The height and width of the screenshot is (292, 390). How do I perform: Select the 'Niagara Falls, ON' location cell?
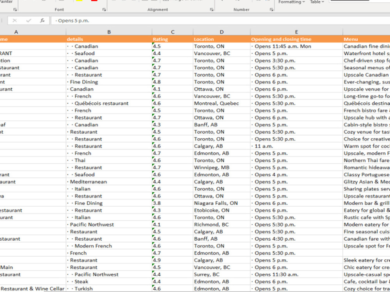click(222, 203)
